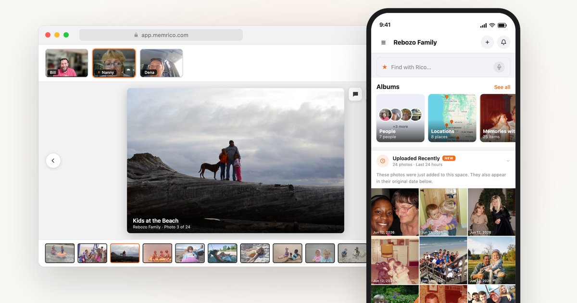Select Bill's video tile
This screenshot has width=577, height=303.
pos(67,63)
